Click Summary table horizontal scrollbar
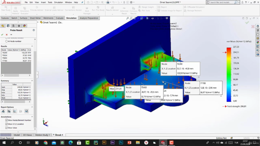 point(16,102)
